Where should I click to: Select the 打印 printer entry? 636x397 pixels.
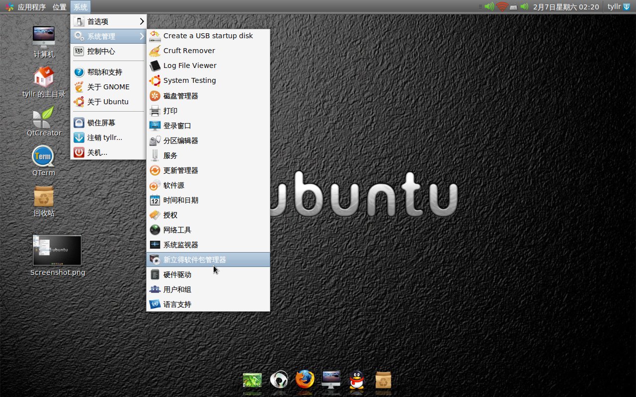pyautogui.click(x=208, y=111)
